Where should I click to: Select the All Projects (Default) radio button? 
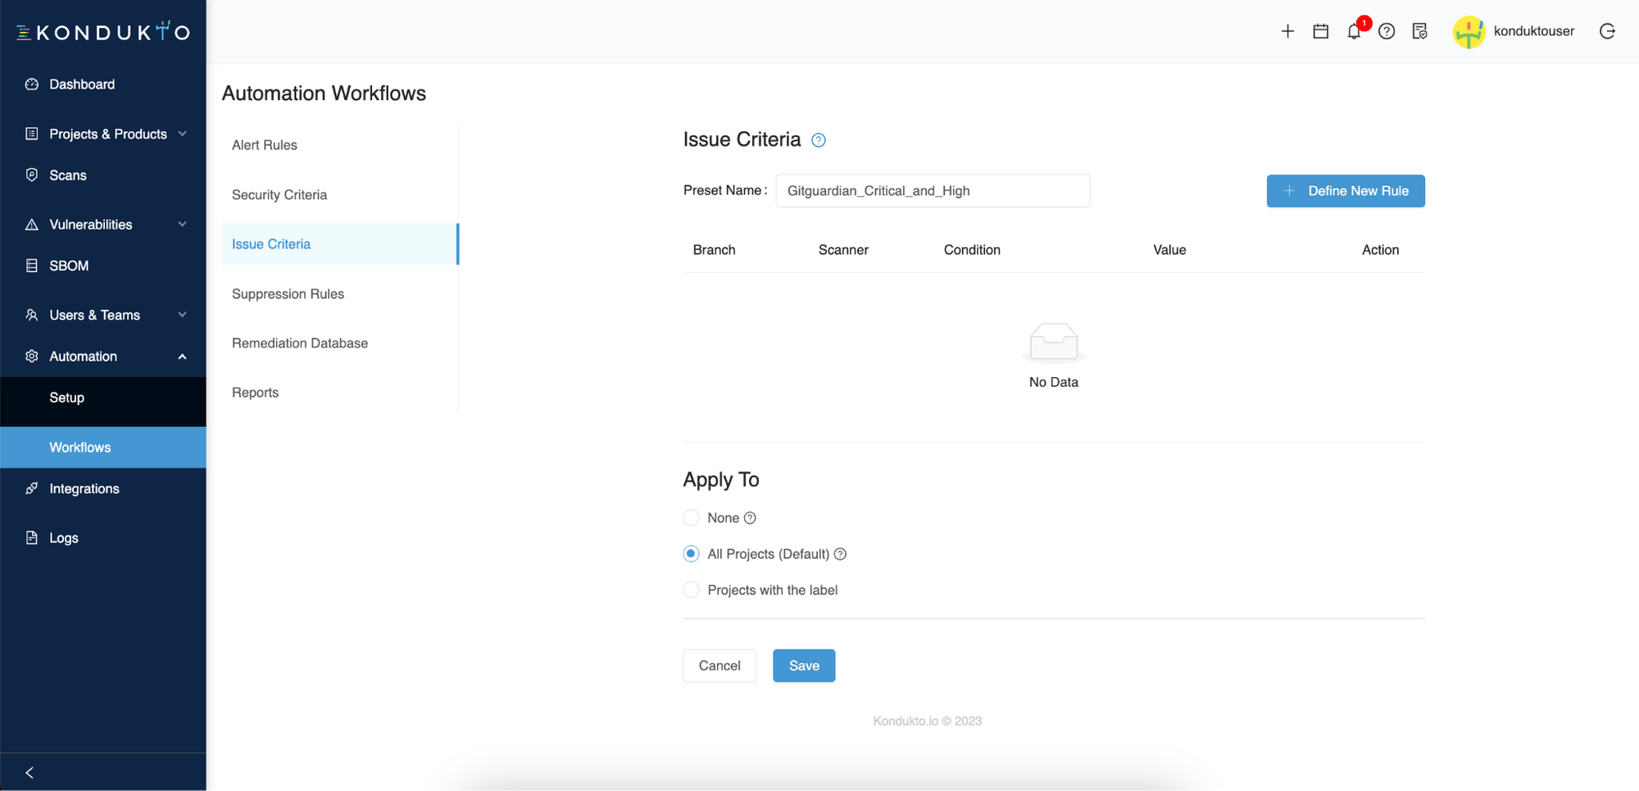(x=691, y=553)
